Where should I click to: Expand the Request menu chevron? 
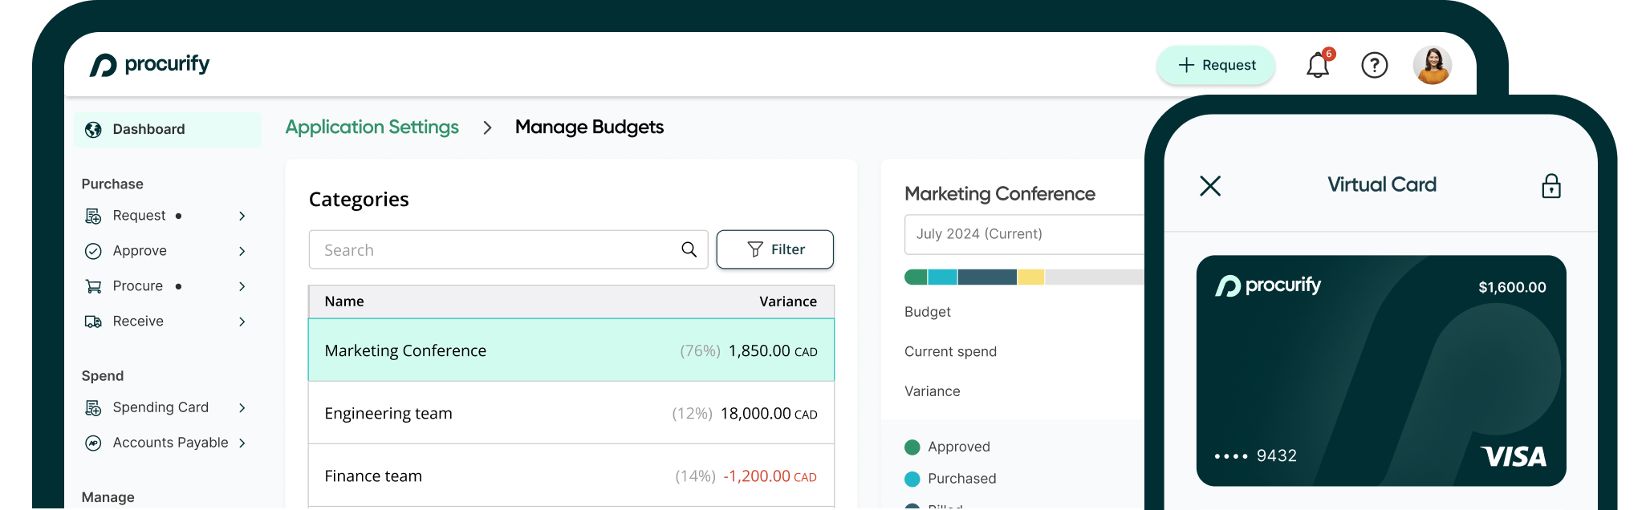click(242, 216)
